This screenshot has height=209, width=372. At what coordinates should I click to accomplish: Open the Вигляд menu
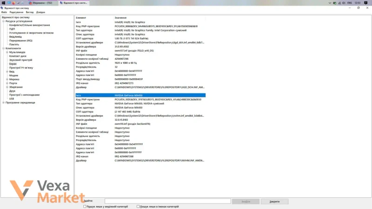click(30, 12)
